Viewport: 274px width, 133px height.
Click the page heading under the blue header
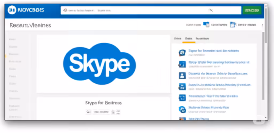(x=30, y=25)
